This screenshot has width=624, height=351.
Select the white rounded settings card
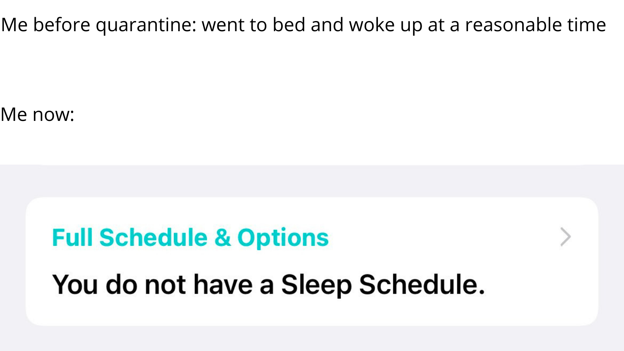pos(312,261)
